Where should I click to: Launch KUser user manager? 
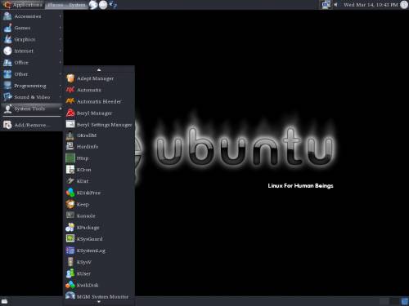(99, 273)
